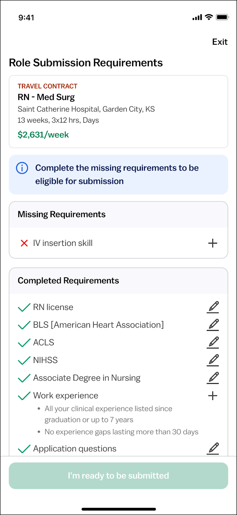Click the green checkmark beside RN license
Image resolution: width=237 pixels, height=515 pixels.
point(24,307)
